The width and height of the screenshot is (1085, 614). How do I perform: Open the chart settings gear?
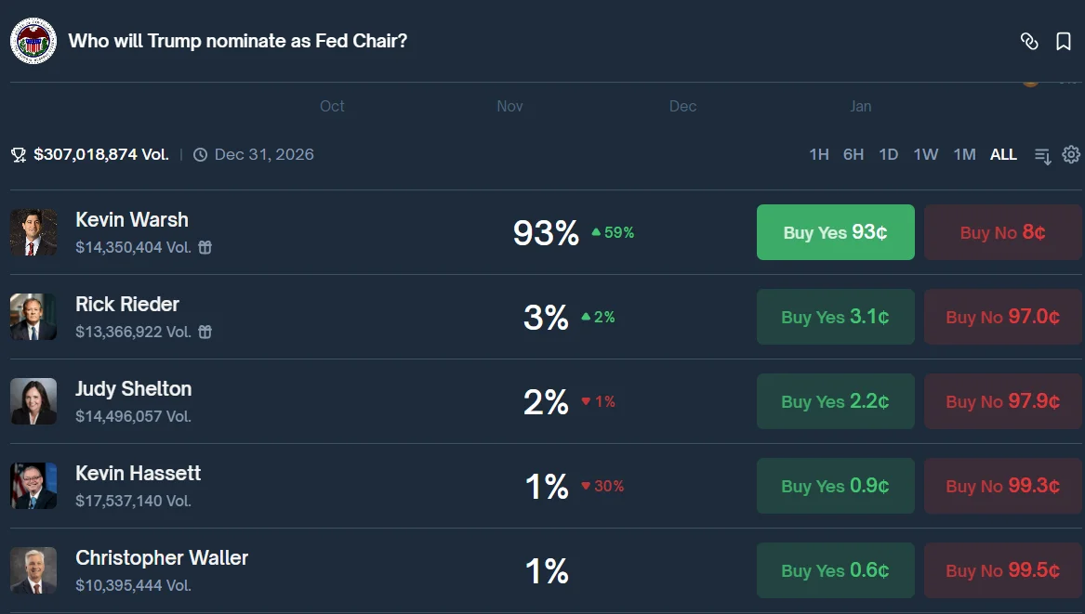(x=1071, y=154)
